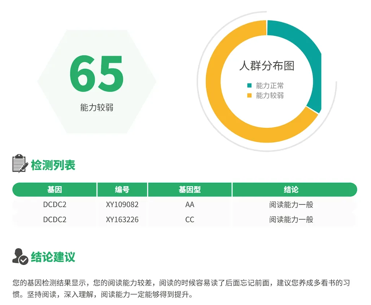Open the 结论建议 section heading
The height and width of the screenshot is (305, 371).
click(53, 257)
